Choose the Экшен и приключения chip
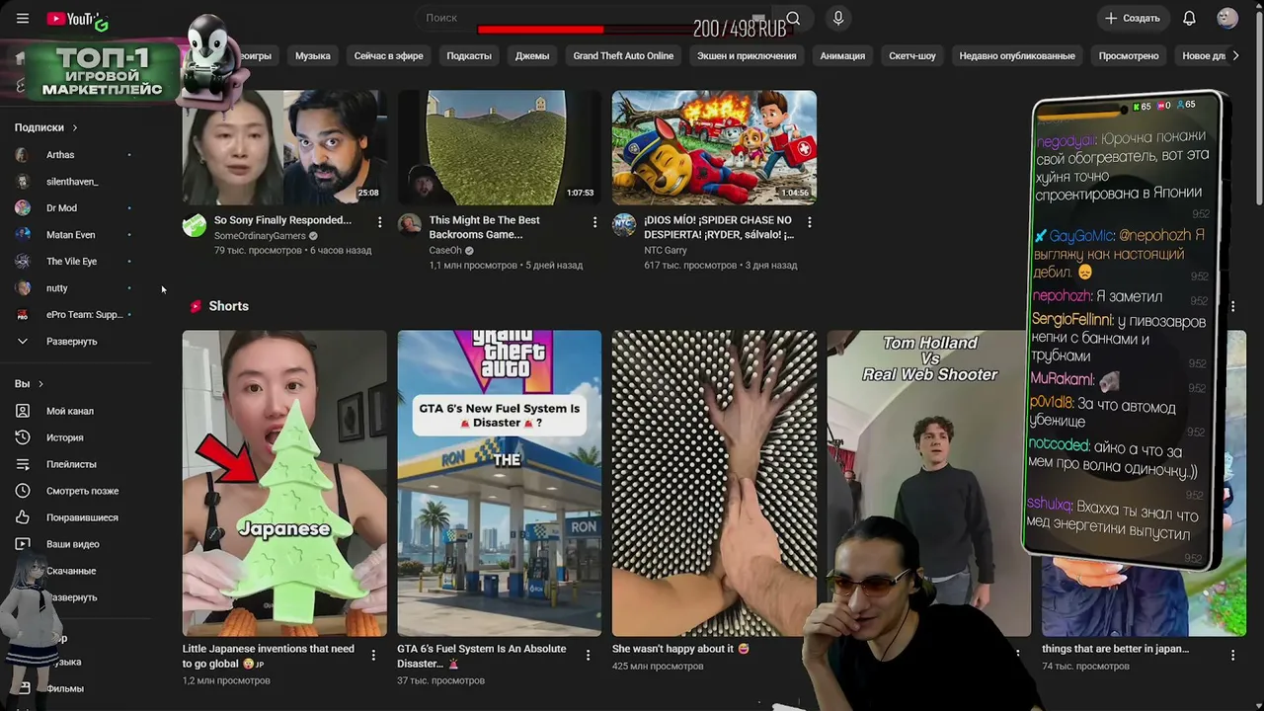The width and height of the screenshot is (1264, 711). coord(747,56)
